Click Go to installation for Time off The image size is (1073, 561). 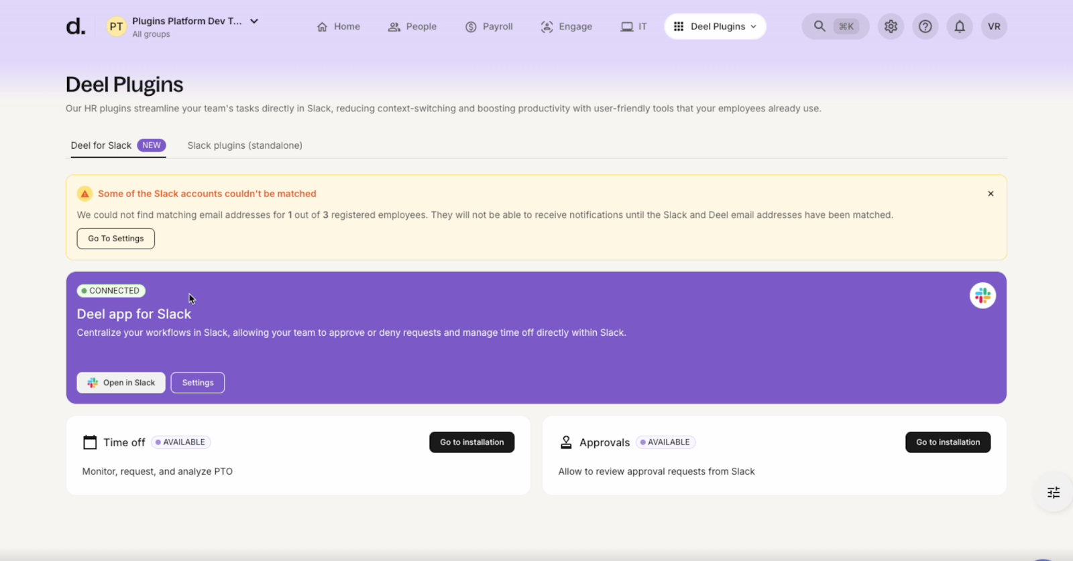pyautogui.click(x=471, y=442)
